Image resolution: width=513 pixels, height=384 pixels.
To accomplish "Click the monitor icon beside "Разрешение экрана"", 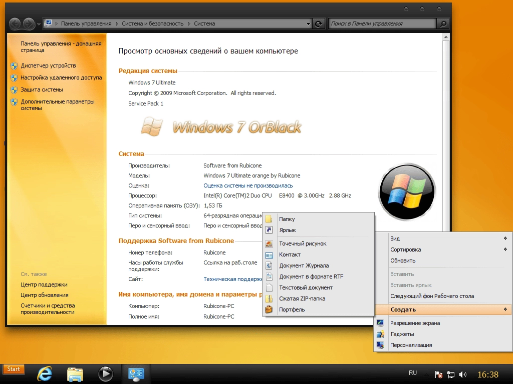I will pos(380,323).
